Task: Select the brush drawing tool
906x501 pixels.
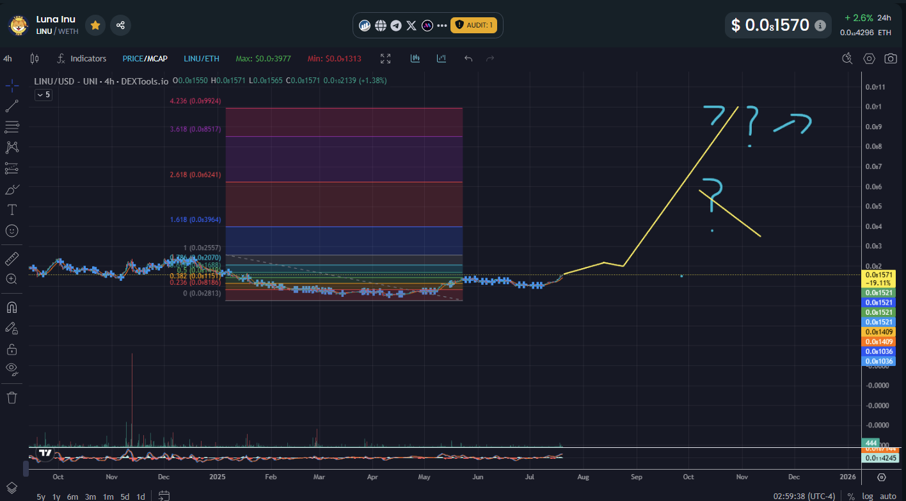Action: click(x=12, y=189)
